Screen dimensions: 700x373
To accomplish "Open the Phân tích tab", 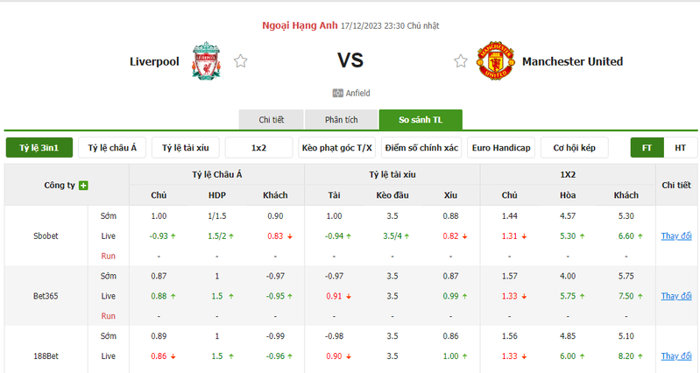I will tap(342, 120).
